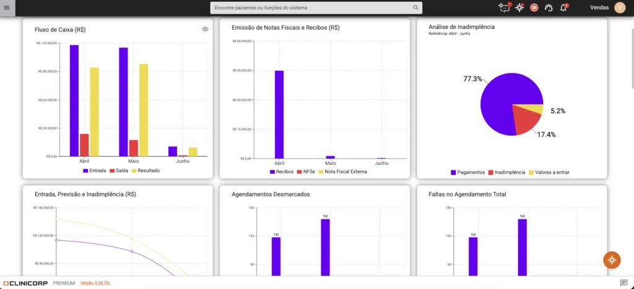Click the 133 bar in Faltas no Agendamento Total
The height and width of the screenshot is (289, 634).
tap(473, 257)
